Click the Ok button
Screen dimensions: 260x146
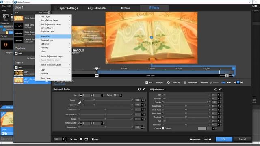point(224,139)
